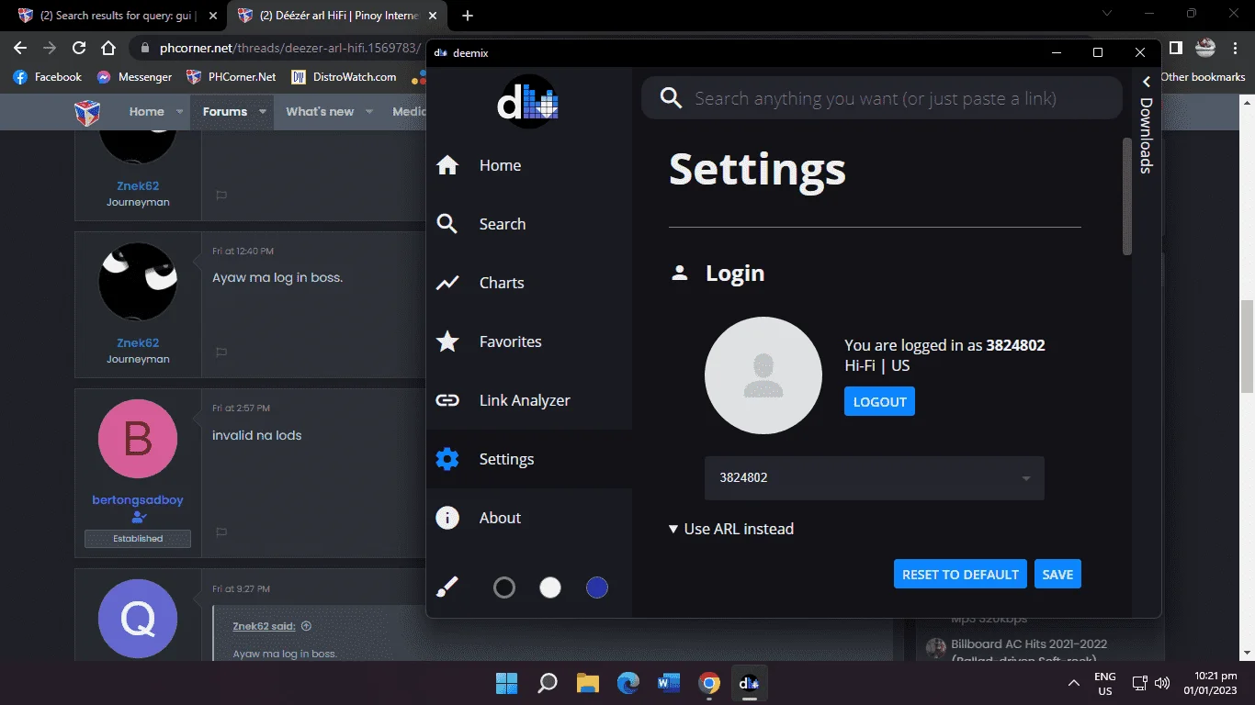Select the Settings gear in sidebar
Image resolution: width=1255 pixels, height=705 pixels.
[447, 459]
